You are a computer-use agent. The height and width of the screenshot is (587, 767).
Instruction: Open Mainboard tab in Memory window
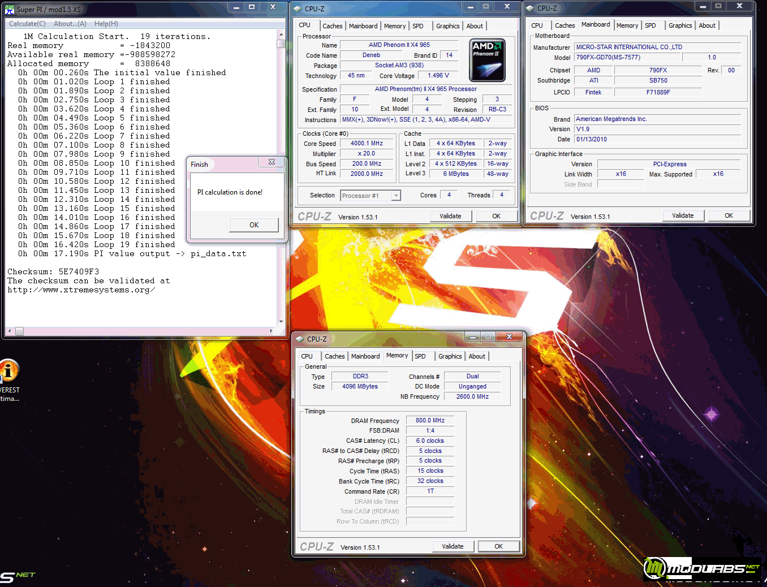(x=365, y=356)
